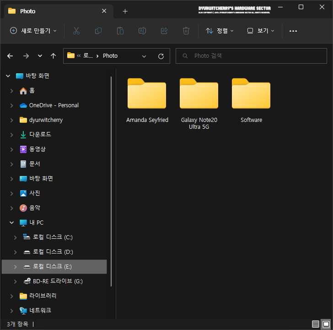Go forward with the right arrow
This screenshot has width=333, height=330.
coord(26,56)
